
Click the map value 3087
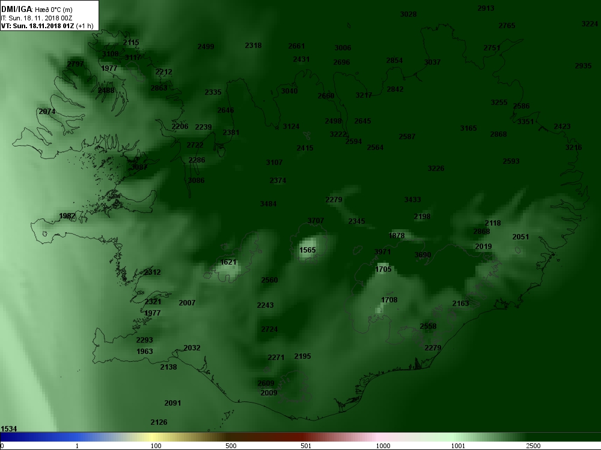tap(139, 167)
